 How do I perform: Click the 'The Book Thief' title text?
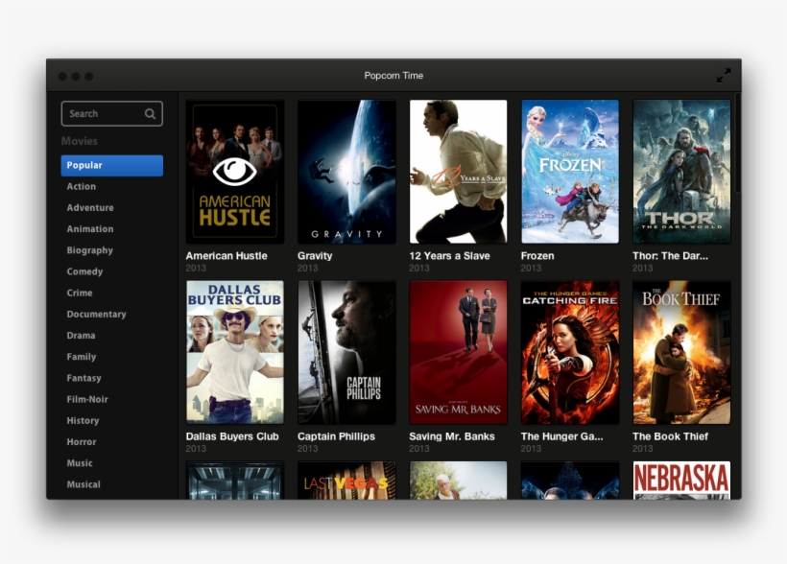point(671,436)
